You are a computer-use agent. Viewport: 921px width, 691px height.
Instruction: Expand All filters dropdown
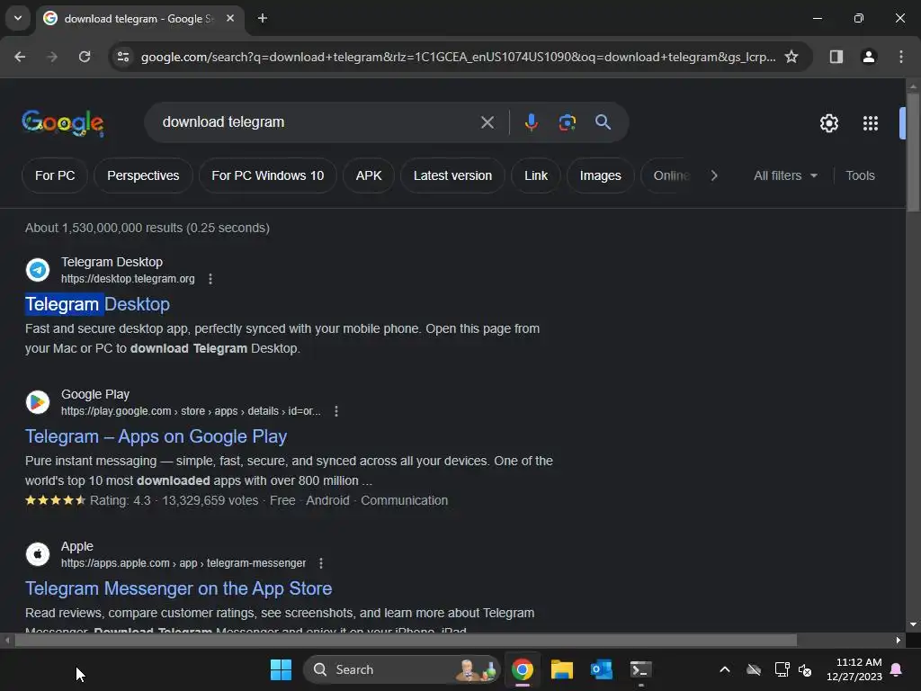[x=785, y=175]
